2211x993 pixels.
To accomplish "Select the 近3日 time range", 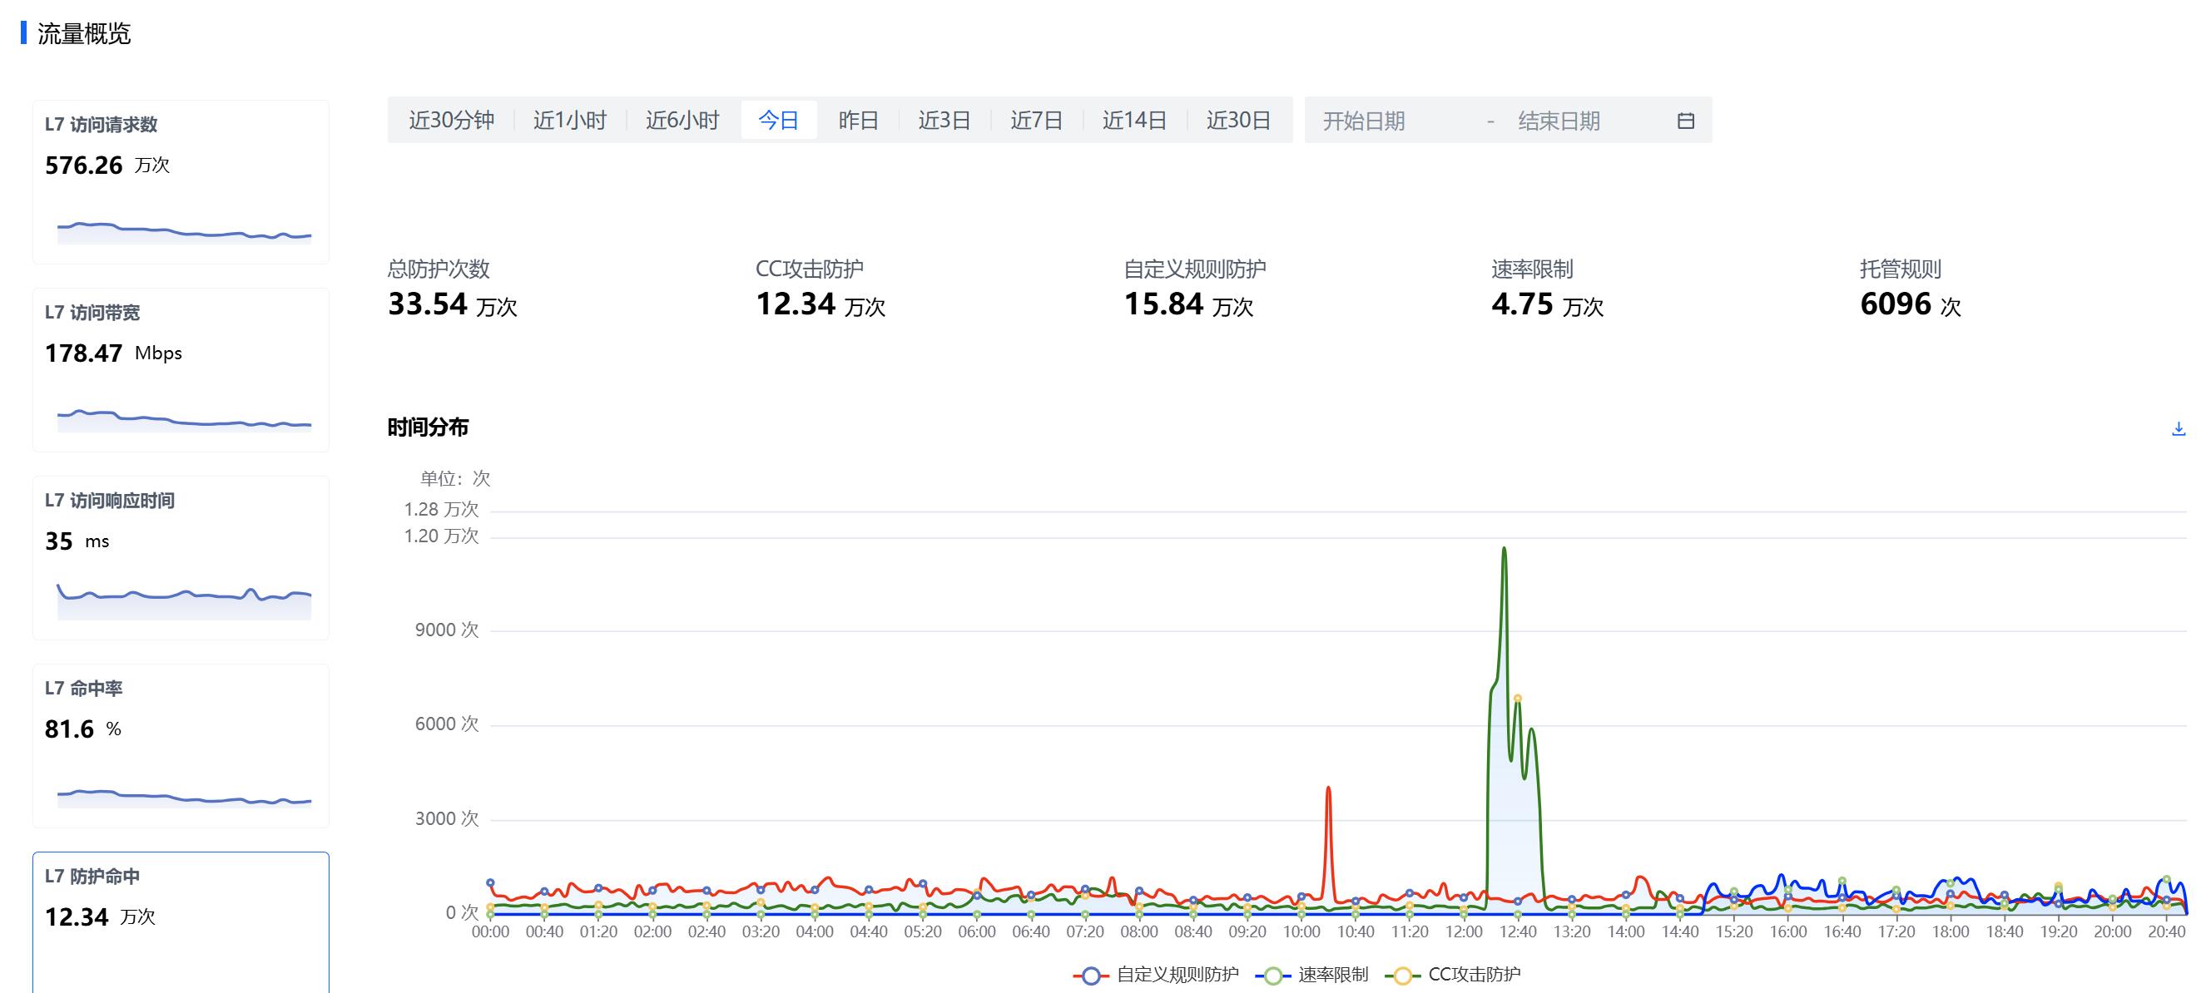I will click(944, 120).
